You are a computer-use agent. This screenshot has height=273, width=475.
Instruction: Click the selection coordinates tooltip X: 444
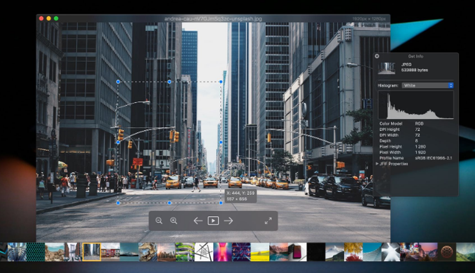coord(241,196)
